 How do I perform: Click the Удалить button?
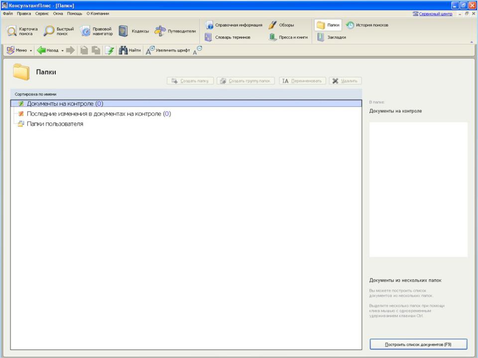[x=345, y=81]
